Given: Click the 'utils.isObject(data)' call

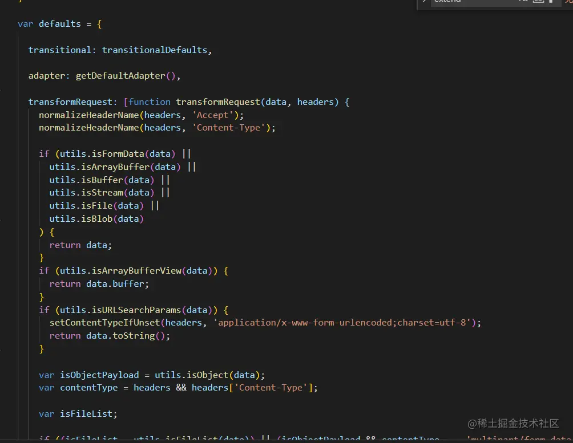Looking at the screenshot, I should pyautogui.click(x=207, y=375).
